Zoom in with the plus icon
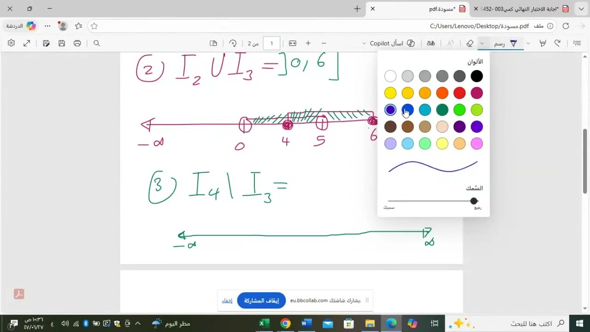590x332 pixels. (308, 43)
